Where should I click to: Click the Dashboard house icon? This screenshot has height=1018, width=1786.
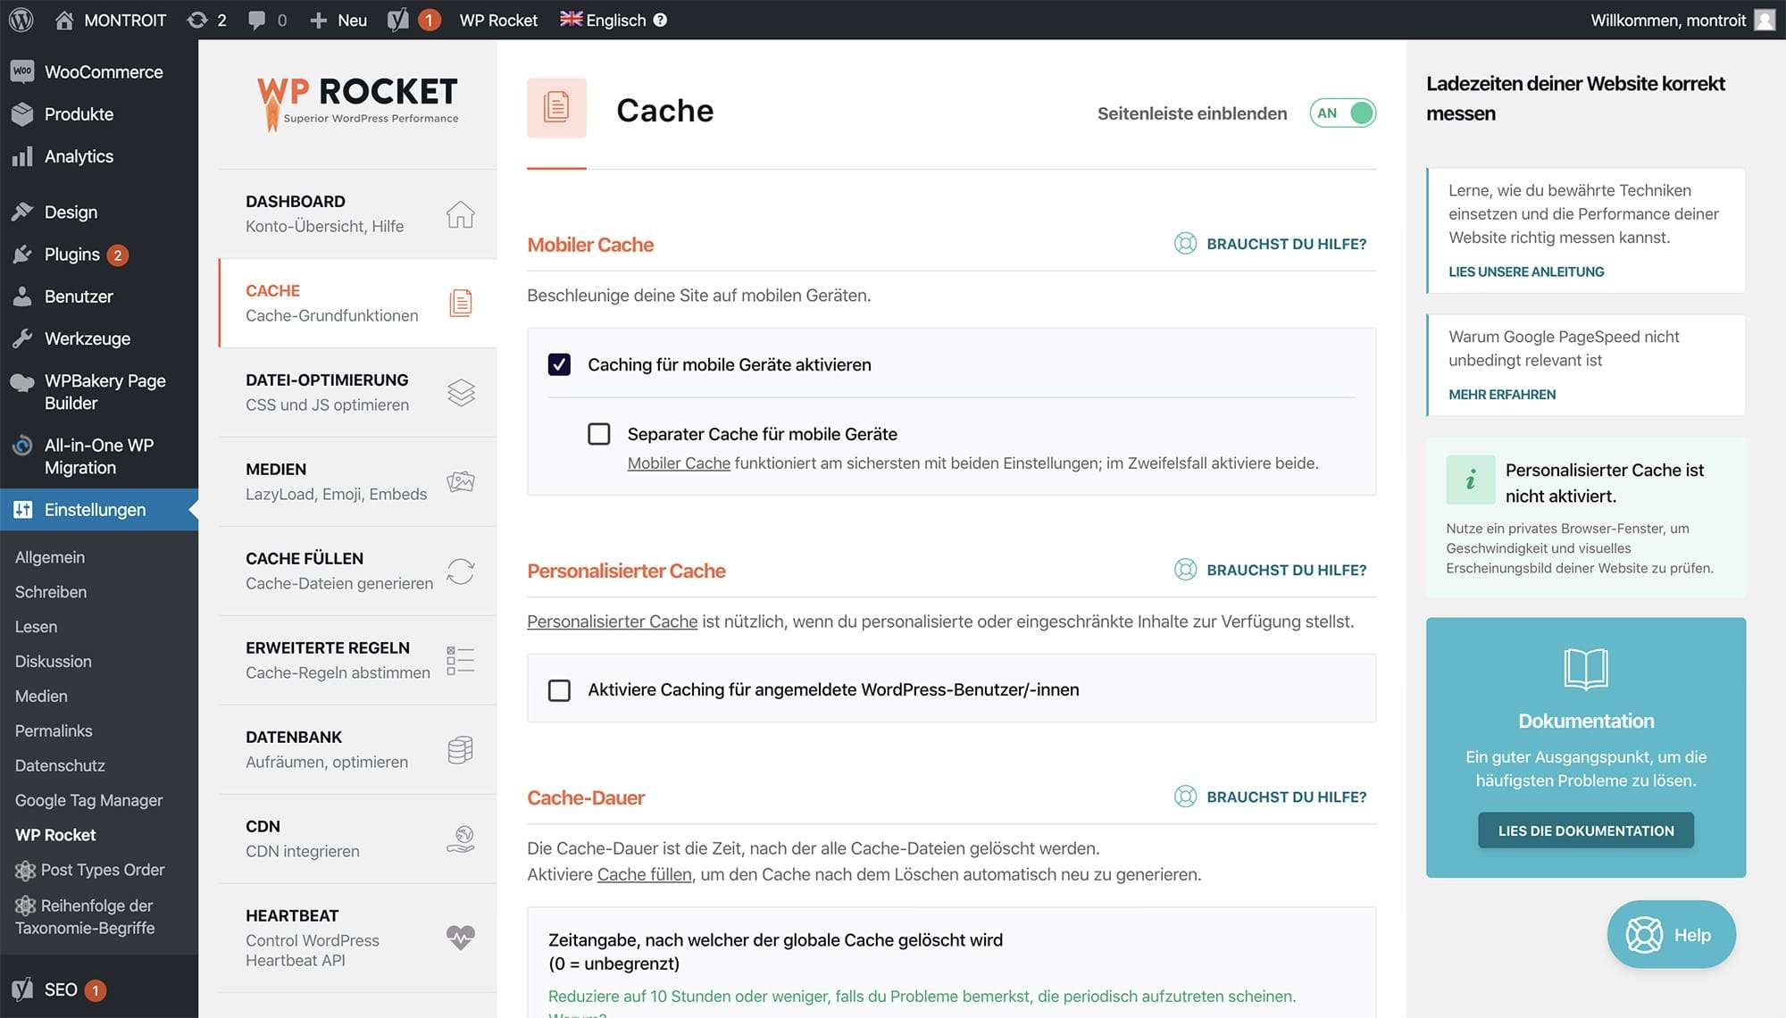point(460,214)
